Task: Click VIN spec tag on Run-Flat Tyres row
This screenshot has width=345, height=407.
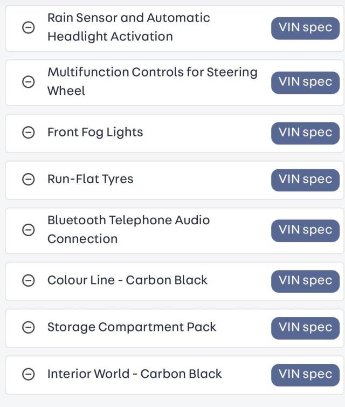Action: 305,180
